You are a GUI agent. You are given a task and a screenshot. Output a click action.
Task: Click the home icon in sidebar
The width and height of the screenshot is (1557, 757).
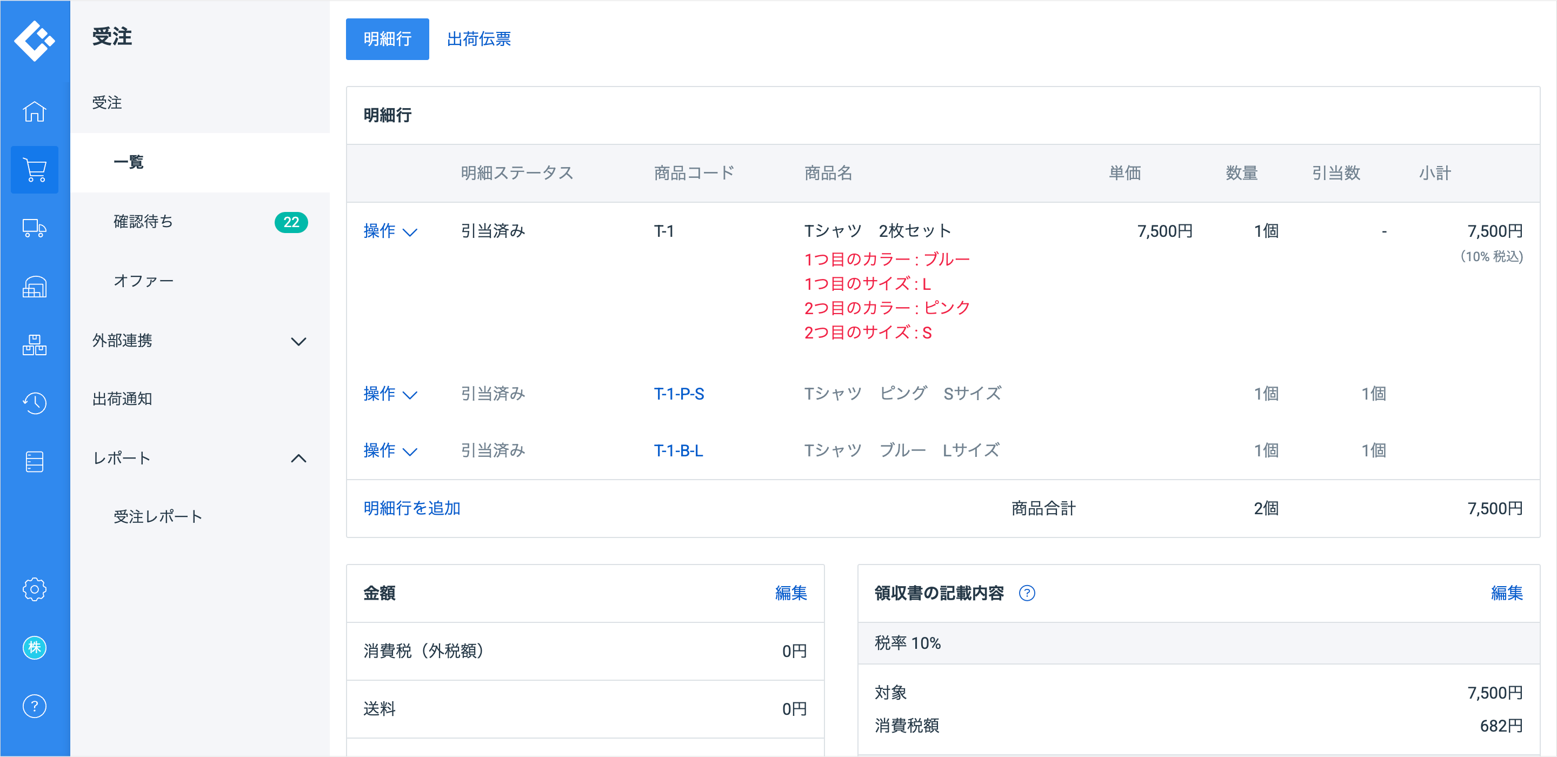click(35, 111)
